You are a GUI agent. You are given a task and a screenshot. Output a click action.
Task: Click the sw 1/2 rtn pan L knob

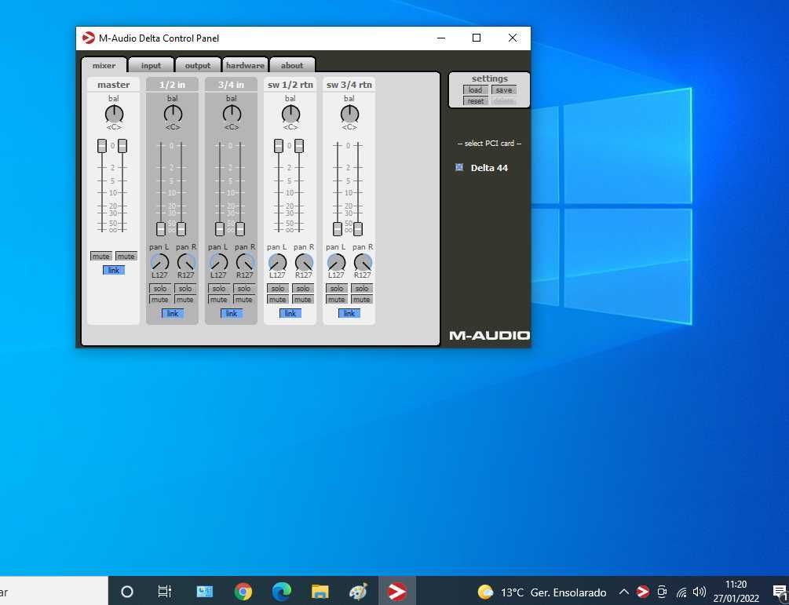pyautogui.click(x=277, y=262)
